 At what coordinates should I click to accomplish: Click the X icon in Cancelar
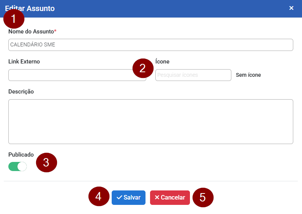[157, 198]
